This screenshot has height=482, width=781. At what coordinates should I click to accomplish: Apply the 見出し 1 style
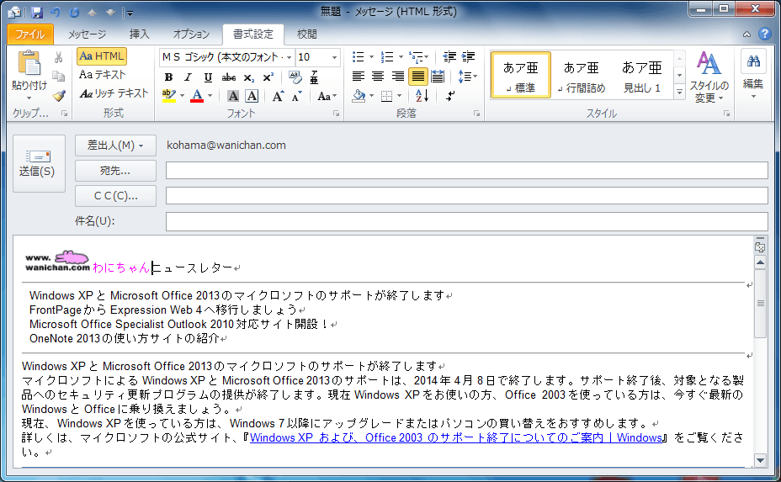pyautogui.click(x=642, y=75)
